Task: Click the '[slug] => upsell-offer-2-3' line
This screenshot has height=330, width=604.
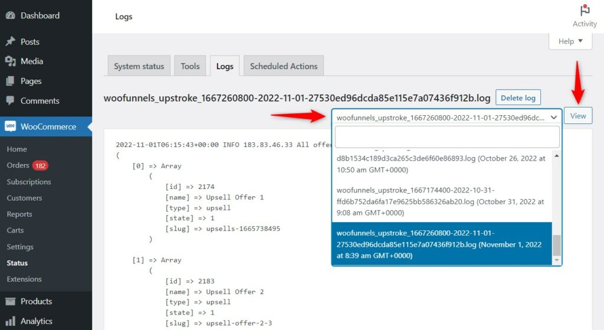Action: (218, 323)
